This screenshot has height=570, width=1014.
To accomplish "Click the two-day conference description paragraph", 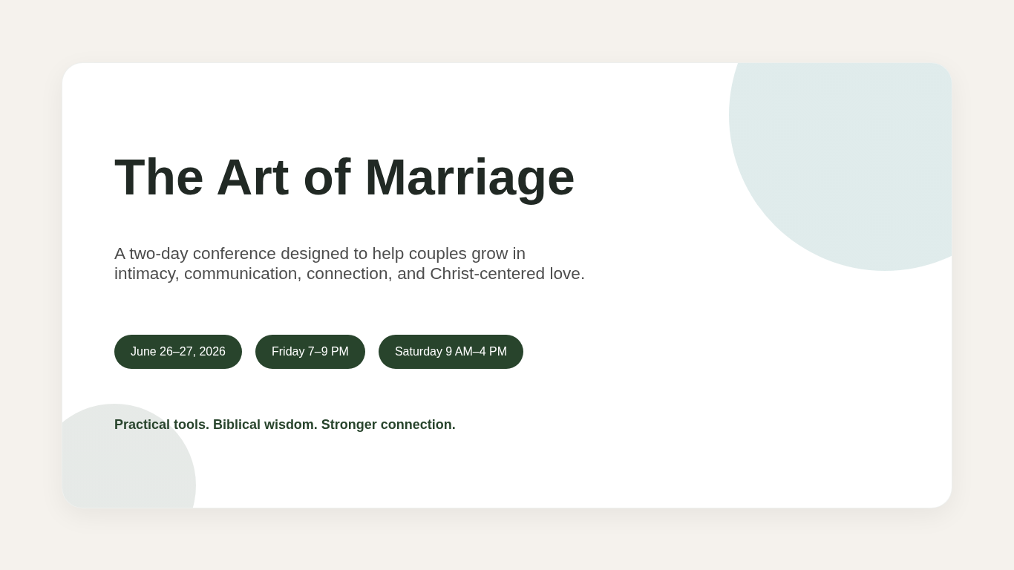I will 350,263.
